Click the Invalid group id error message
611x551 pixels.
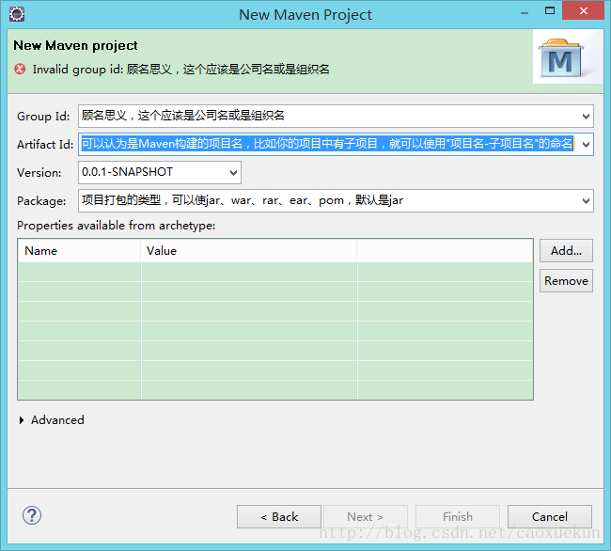181,70
